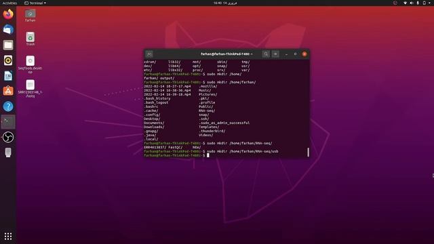Click the 'Documents/' entry in the Terminal listing
The height and width of the screenshot is (244, 434).
click(x=154, y=123)
